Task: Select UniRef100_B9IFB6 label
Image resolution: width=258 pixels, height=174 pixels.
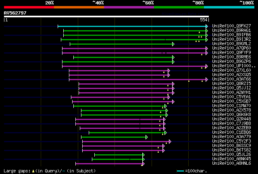Action: tap(231, 35)
